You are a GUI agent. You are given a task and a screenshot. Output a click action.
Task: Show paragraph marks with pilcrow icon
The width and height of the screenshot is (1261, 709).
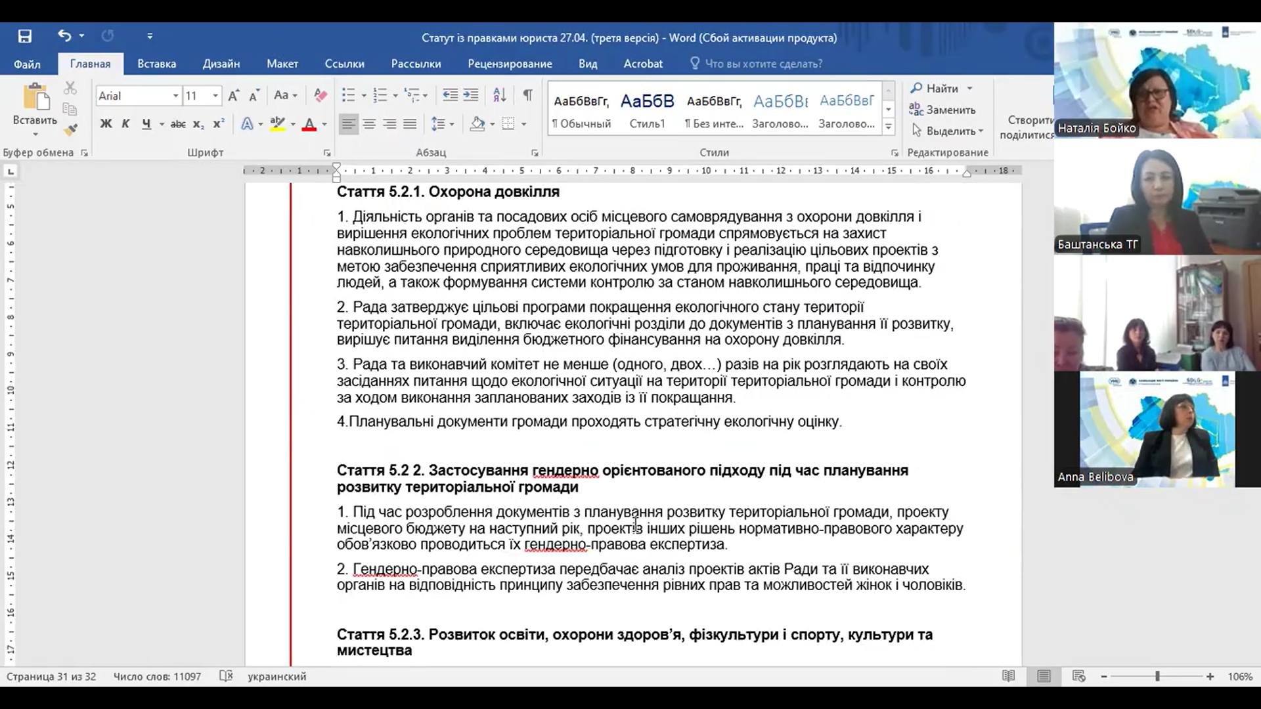[x=527, y=95]
